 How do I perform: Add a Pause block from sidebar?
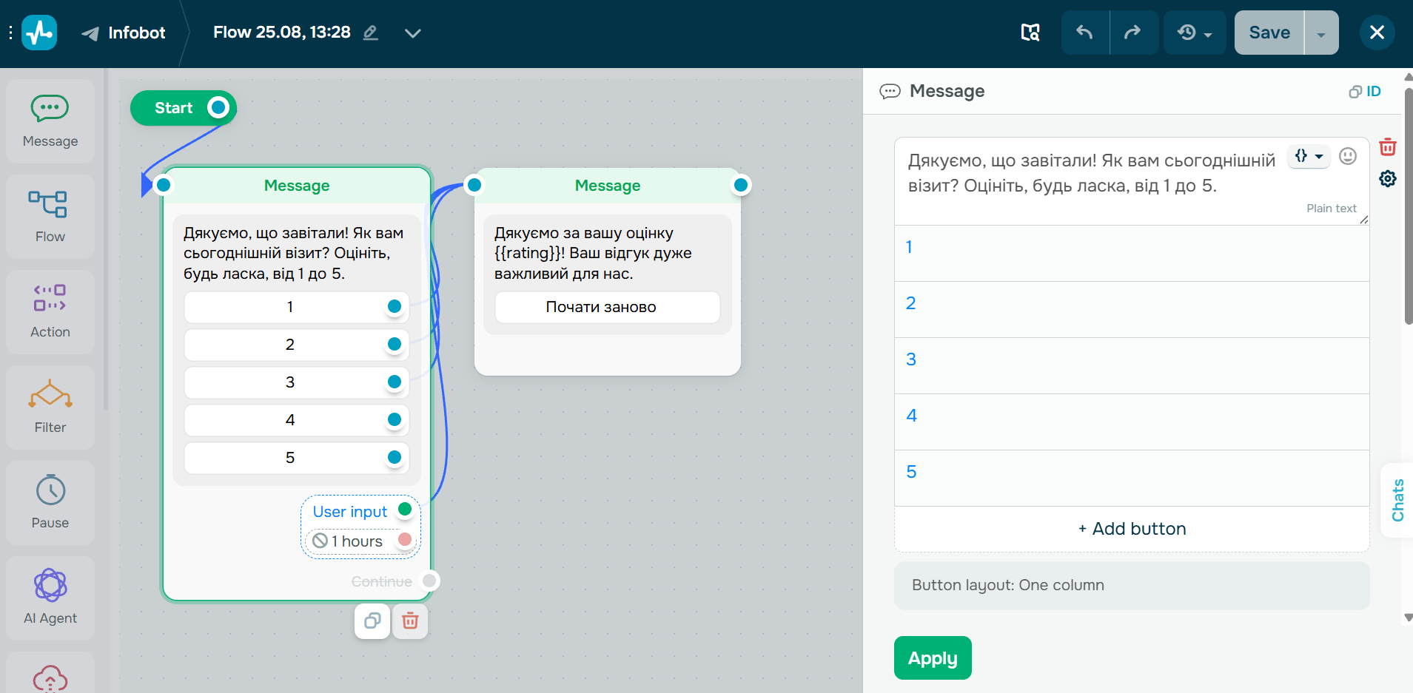pyautogui.click(x=50, y=503)
